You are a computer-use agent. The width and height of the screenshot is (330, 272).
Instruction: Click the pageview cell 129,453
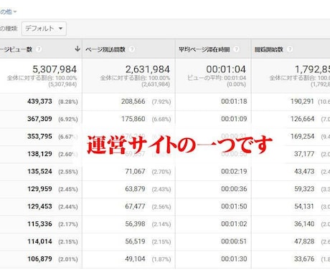pyautogui.click(x=39, y=206)
